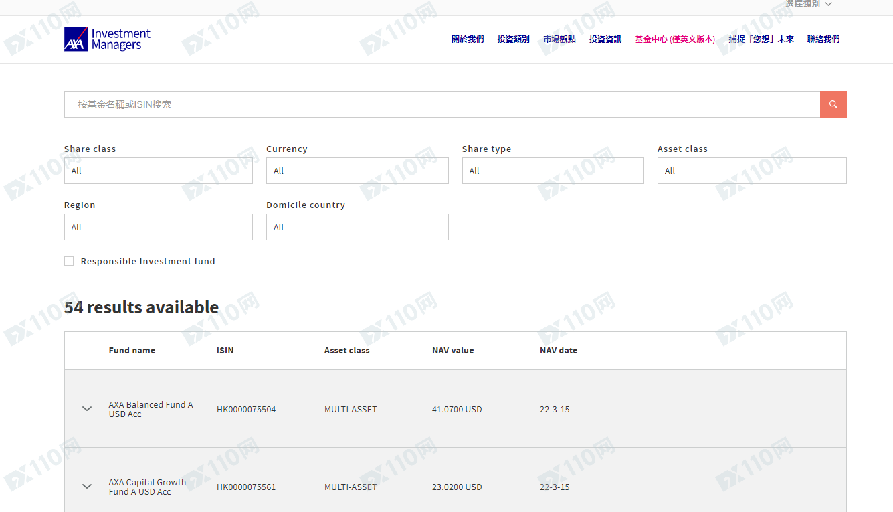Select the ISIN HK0000075504 cell

[246, 409]
